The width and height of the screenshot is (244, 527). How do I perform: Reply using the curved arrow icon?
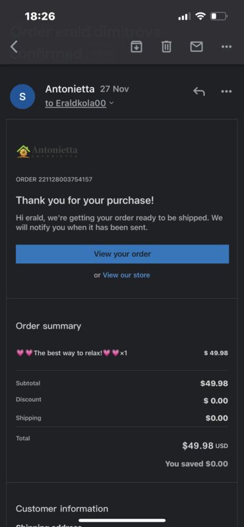click(x=199, y=91)
